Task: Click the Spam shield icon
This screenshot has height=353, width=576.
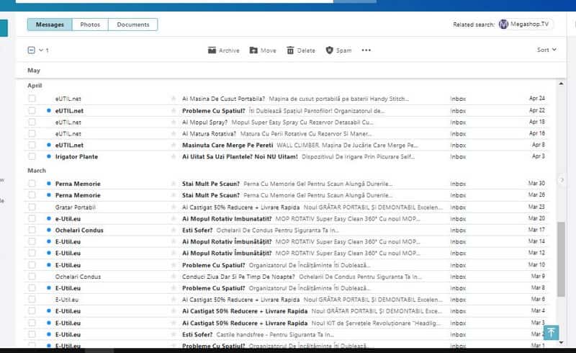Action: tap(330, 50)
